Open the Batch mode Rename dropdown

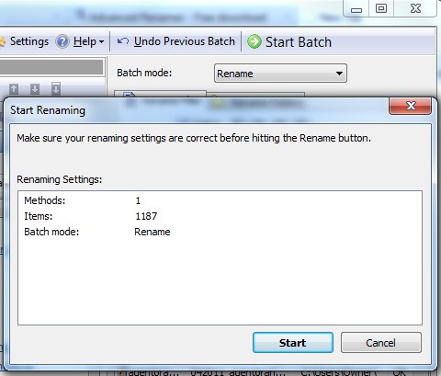[x=280, y=74]
